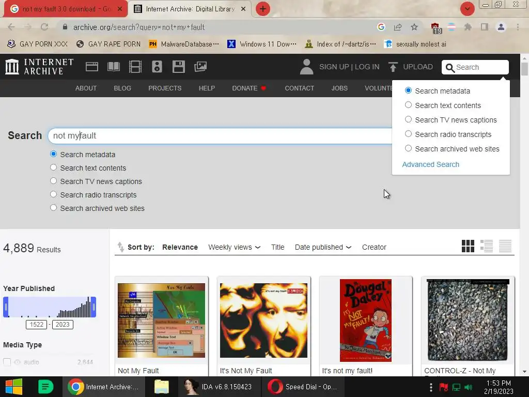
Task: Open the Software floppy-disk icon in navbar
Action: [x=178, y=67]
